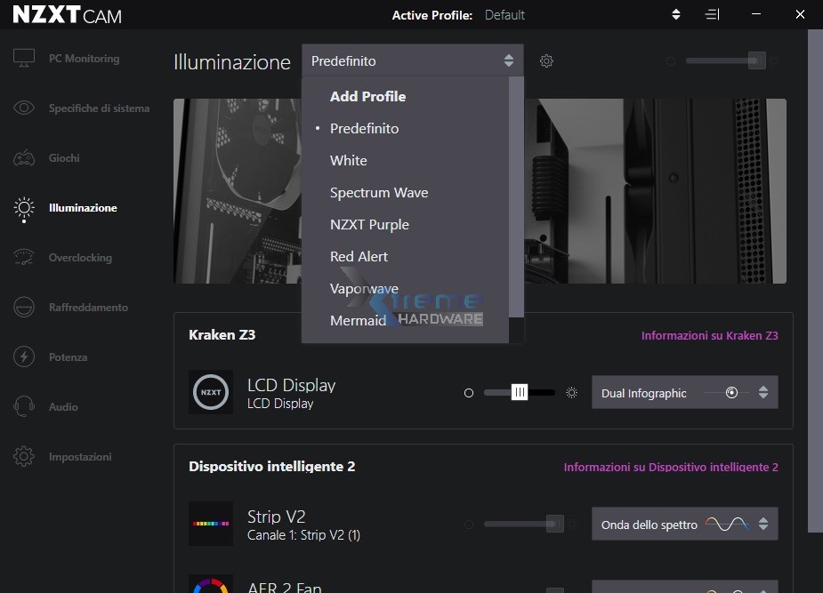Viewport: 823px width, 593px height.
Task: Click the Overclocking gauge icon
Action: click(x=24, y=258)
